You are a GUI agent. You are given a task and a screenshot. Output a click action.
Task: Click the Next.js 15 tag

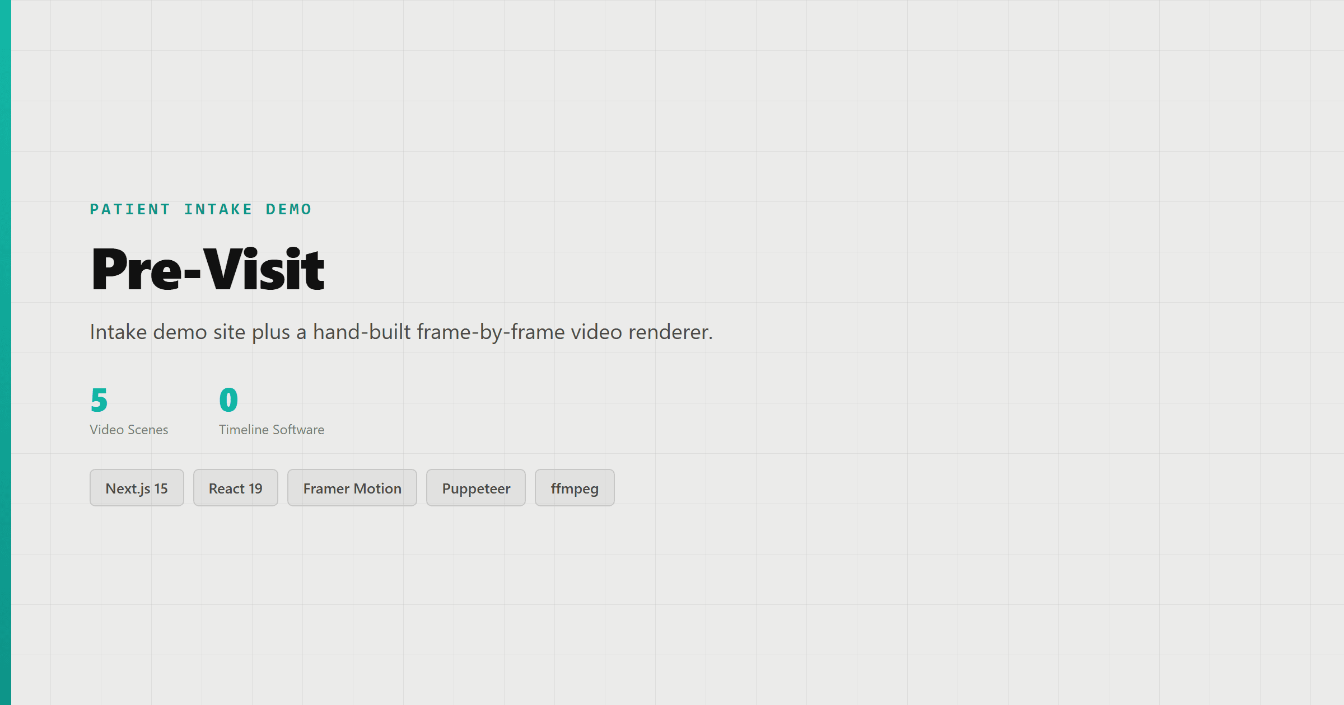[137, 488]
